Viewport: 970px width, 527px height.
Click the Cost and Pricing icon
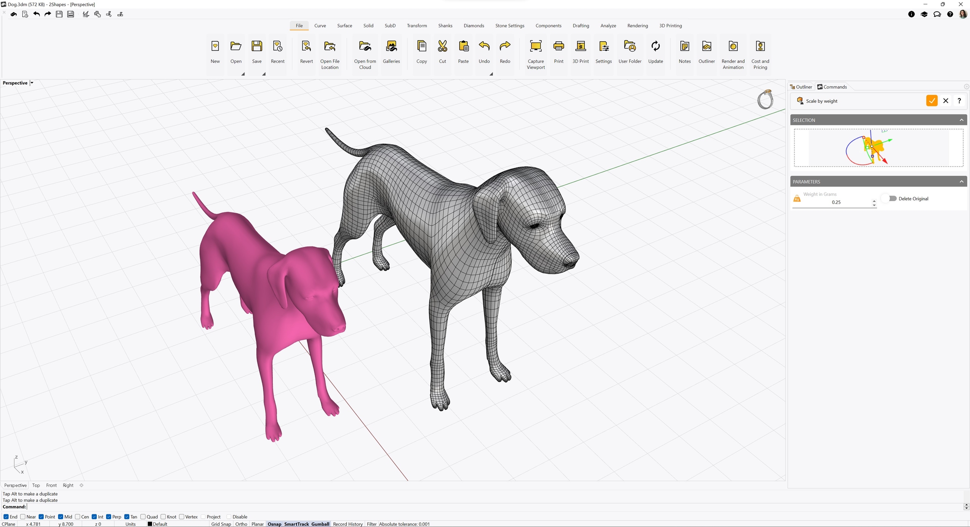760,46
